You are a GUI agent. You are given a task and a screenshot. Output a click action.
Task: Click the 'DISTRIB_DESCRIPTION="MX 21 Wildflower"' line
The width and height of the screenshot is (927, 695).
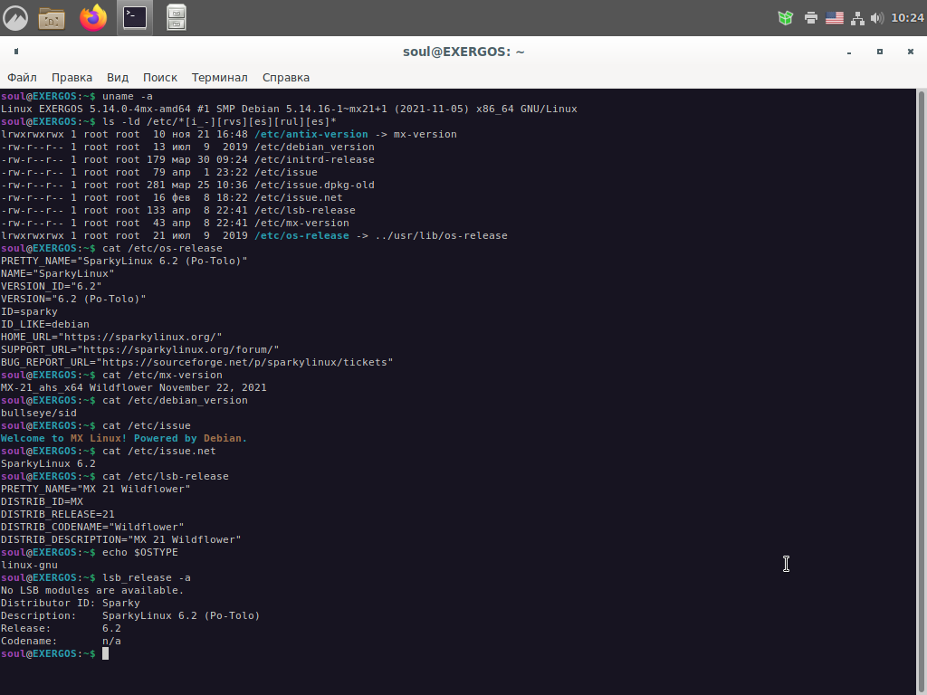click(x=120, y=539)
